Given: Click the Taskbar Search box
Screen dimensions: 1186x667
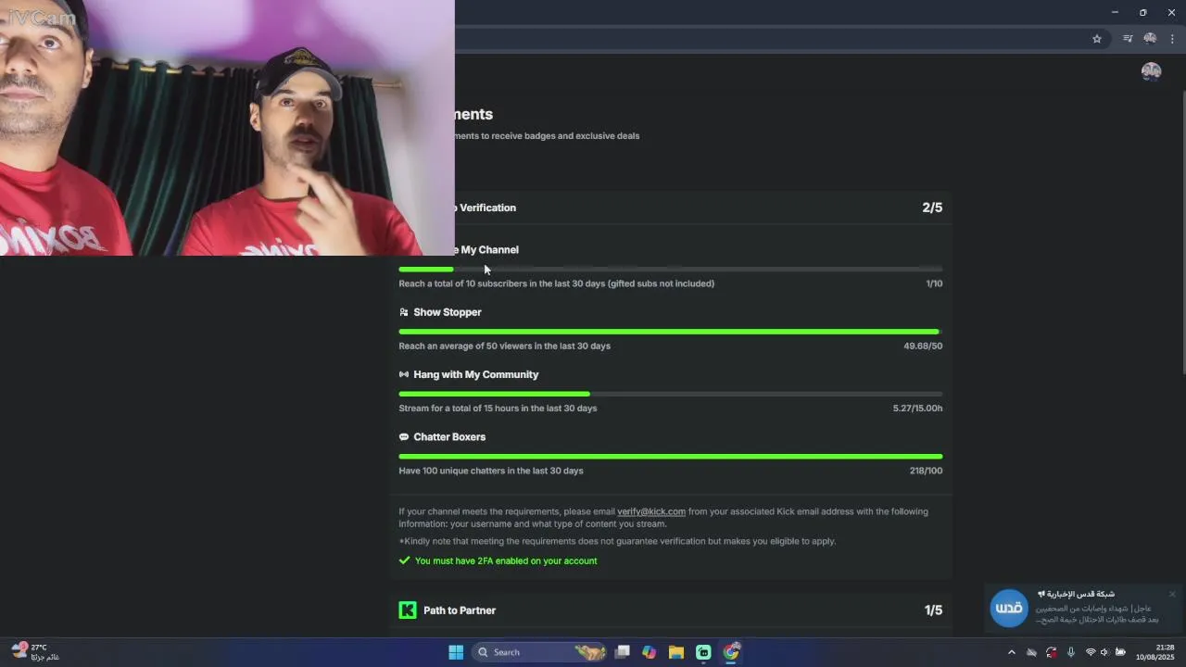Looking at the screenshot, I should [x=538, y=652].
